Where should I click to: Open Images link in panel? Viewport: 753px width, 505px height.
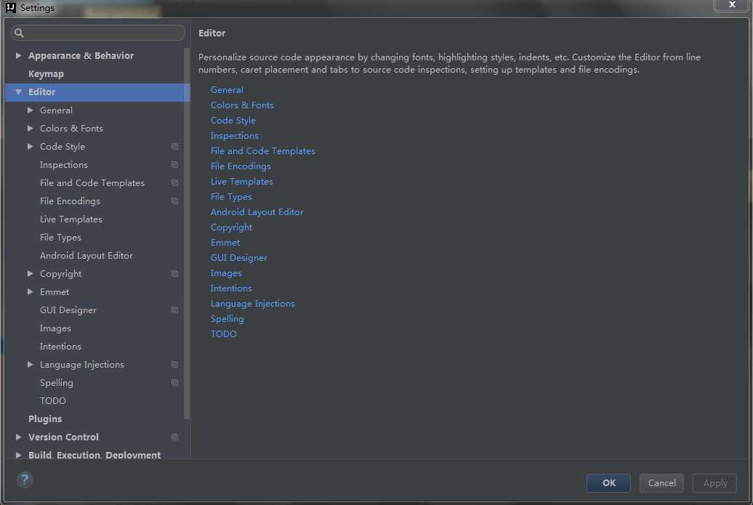pos(226,273)
